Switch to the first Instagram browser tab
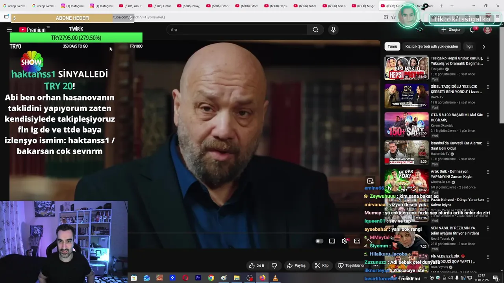The height and width of the screenshot is (283, 504). 72,6
